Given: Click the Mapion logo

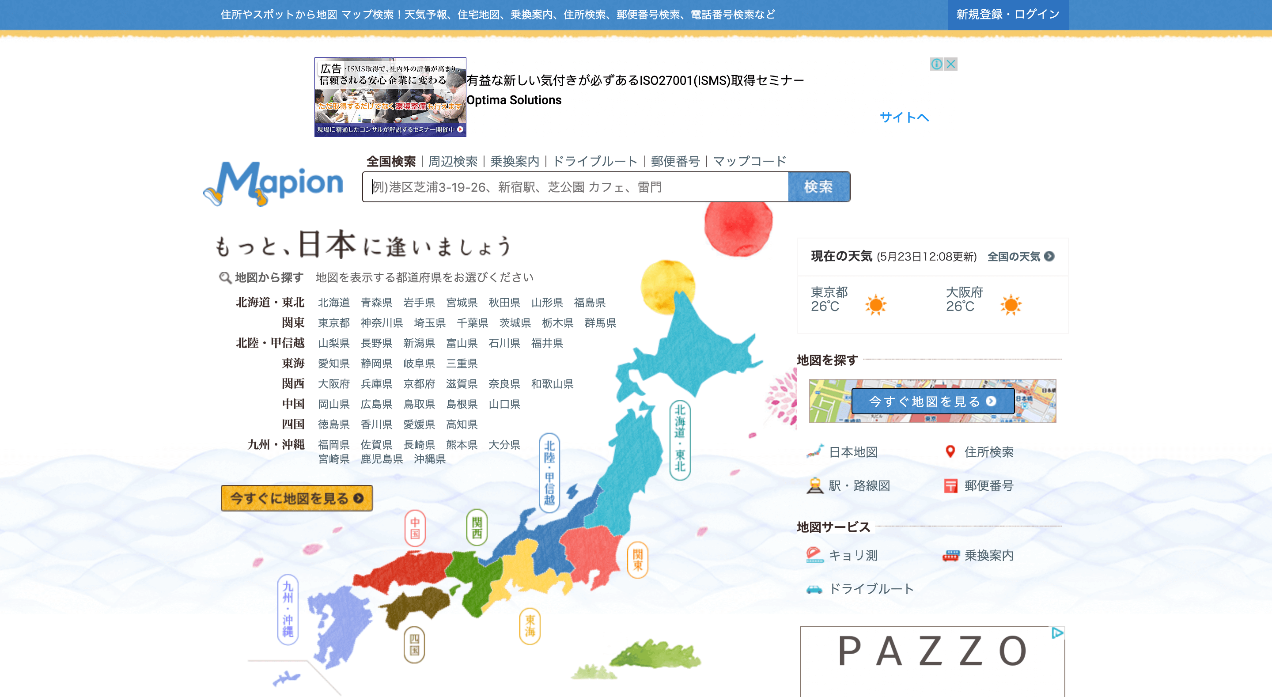Looking at the screenshot, I should tap(273, 183).
